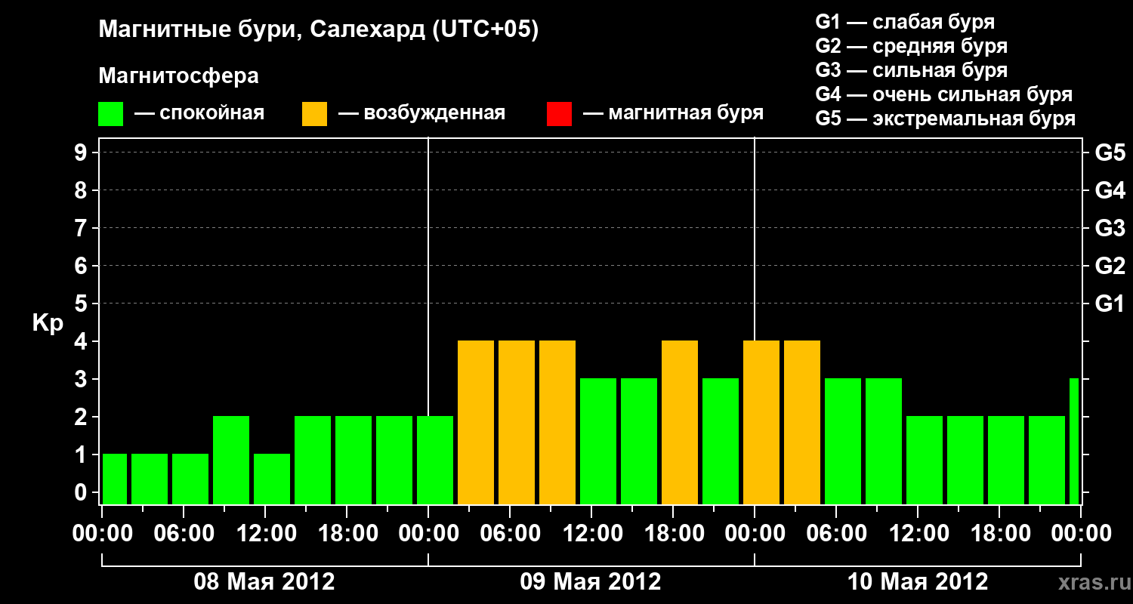Click the 'G4 — очень сильная буря' legend line
Viewport: 1133px width, 604px height.
pyautogui.click(x=943, y=94)
